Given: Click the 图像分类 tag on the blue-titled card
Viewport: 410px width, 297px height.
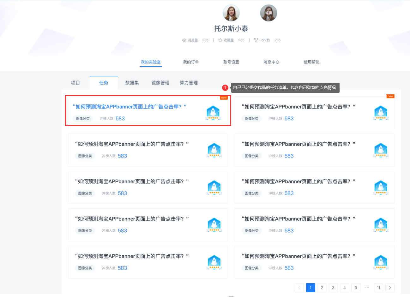Looking at the screenshot, I should coord(83,119).
